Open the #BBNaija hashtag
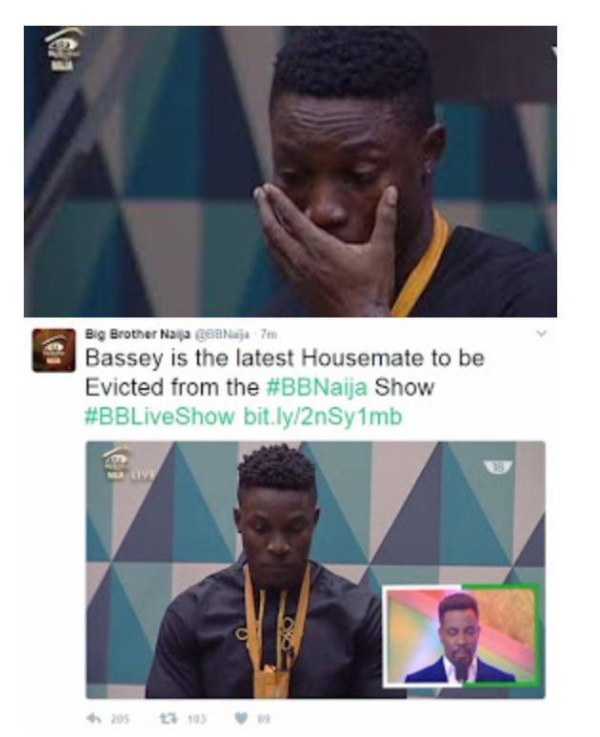Image resolution: width=600 pixels, height=737 pixels. 317,388
